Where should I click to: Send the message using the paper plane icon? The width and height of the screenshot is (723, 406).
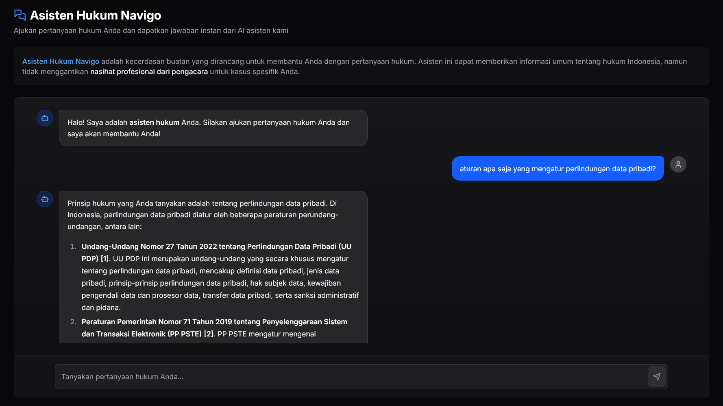point(657,377)
